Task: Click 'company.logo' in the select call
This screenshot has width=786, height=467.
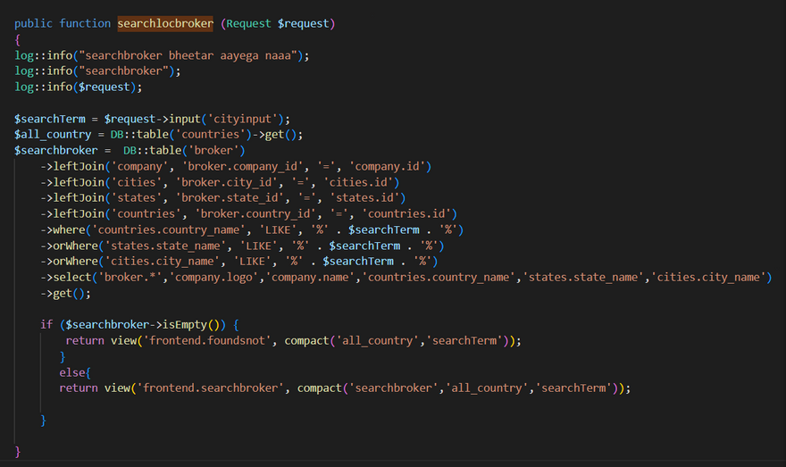Action: [x=213, y=278]
